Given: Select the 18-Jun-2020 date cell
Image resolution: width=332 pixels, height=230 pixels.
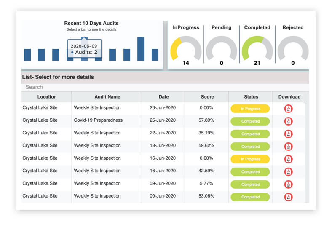Looking at the screenshot, I should coord(163,145).
